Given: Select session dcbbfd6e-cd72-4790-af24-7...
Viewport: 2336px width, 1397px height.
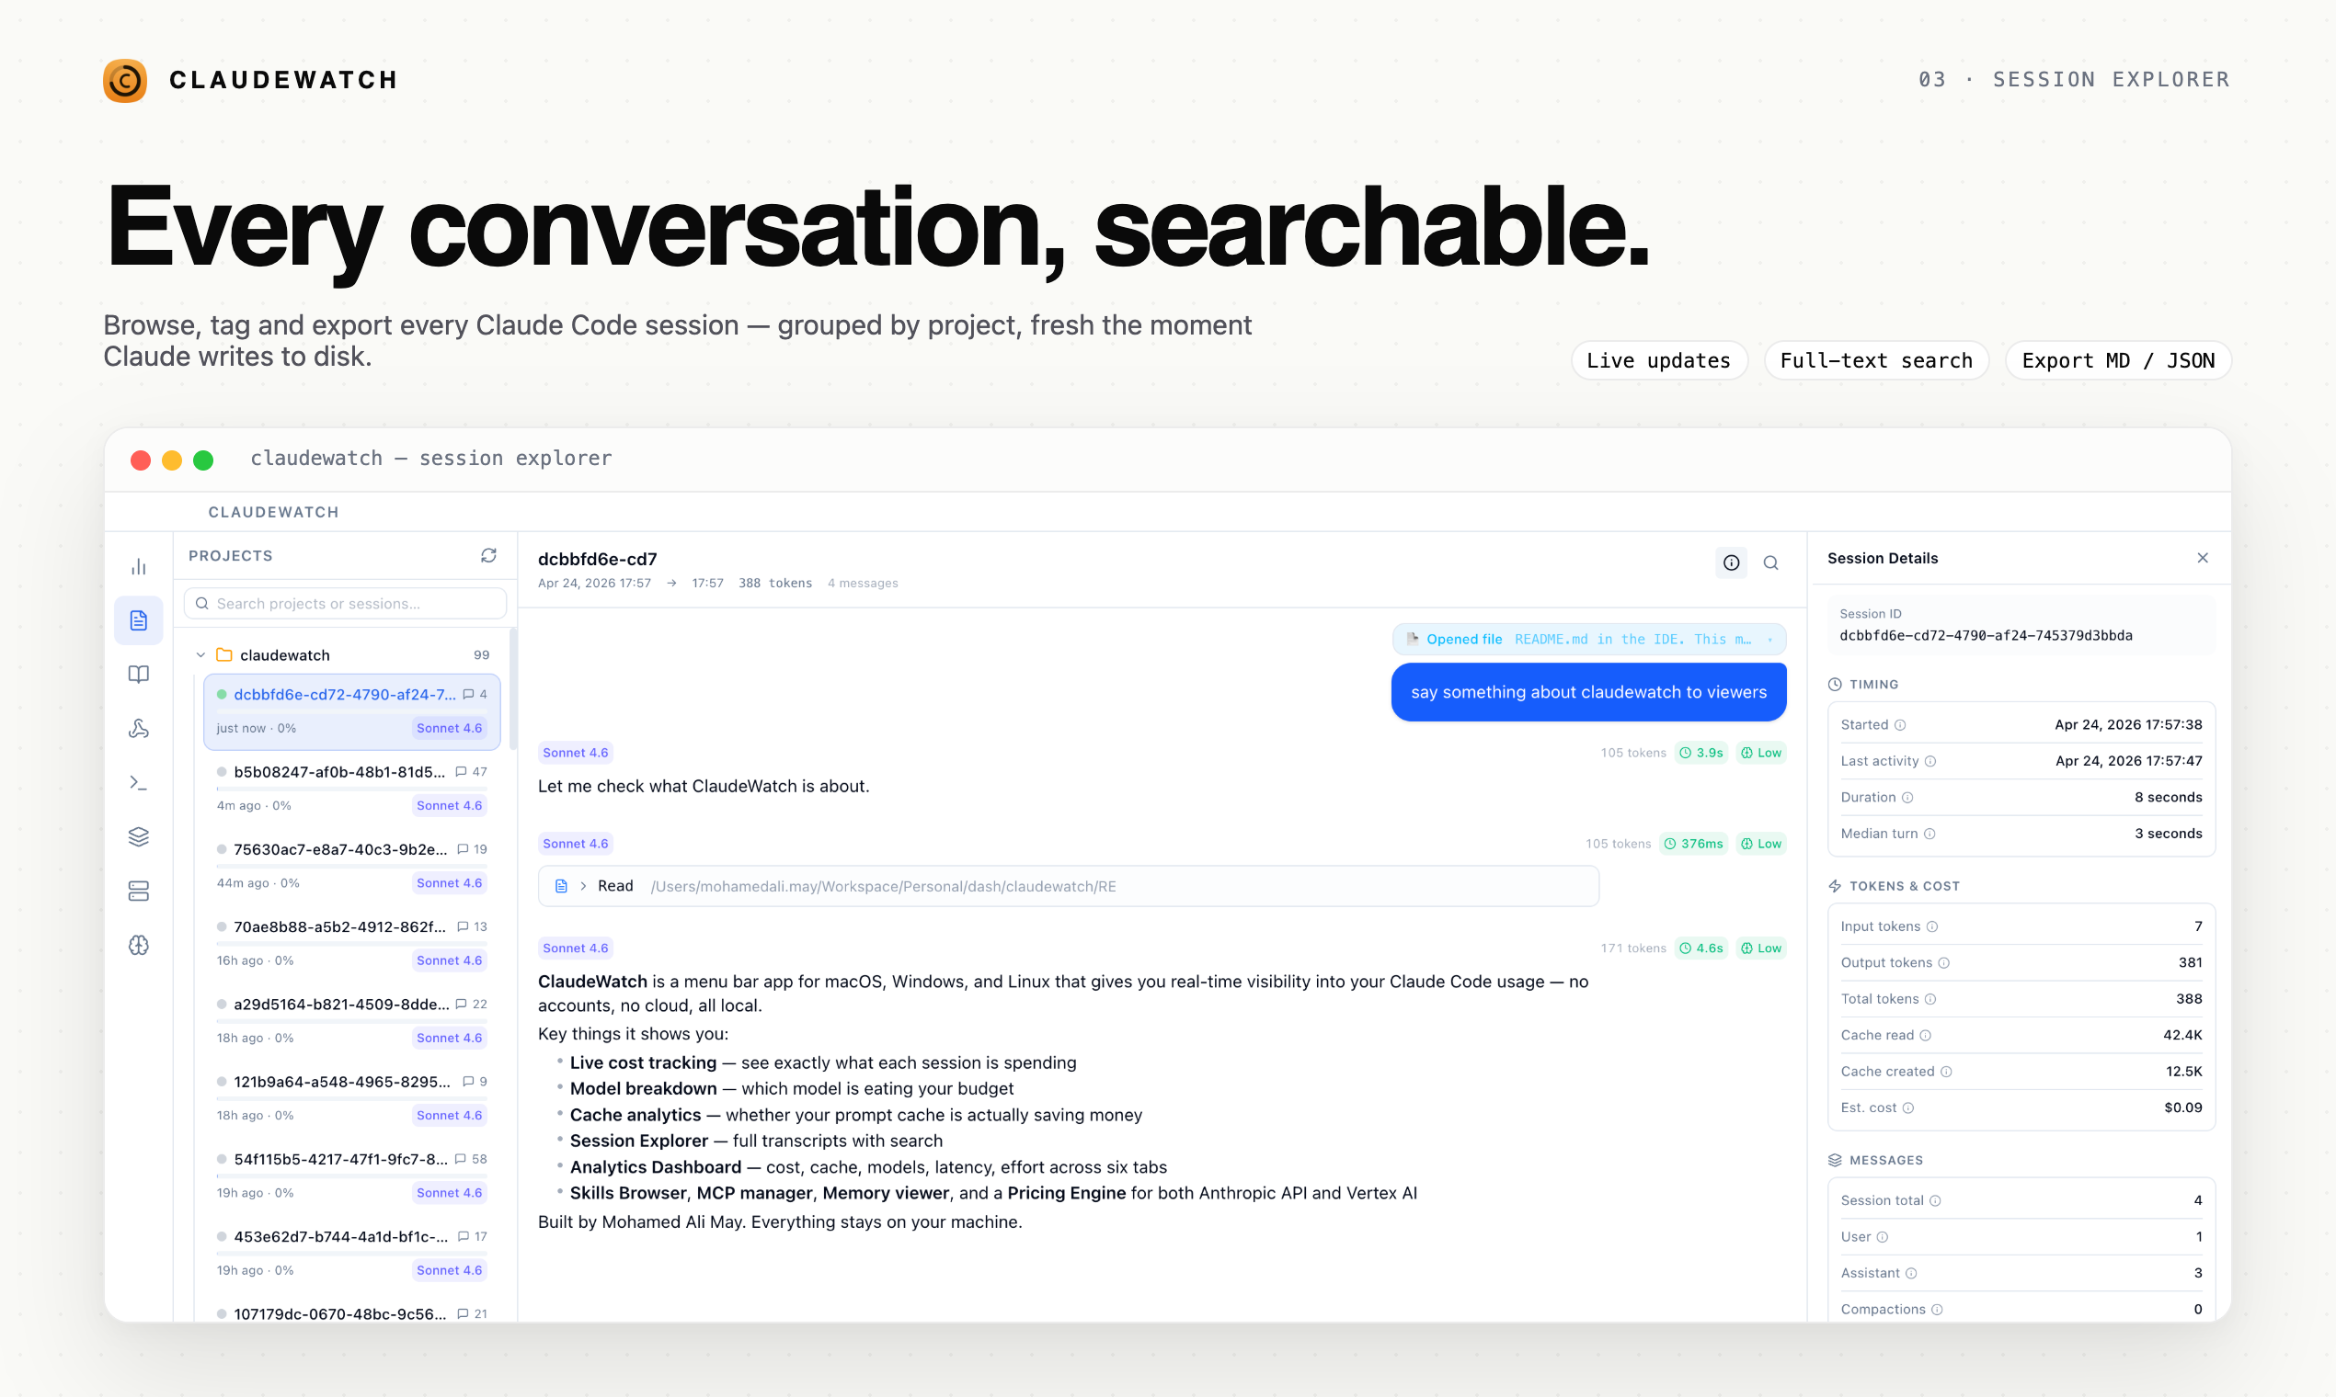Looking at the screenshot, I should (352, 711).
